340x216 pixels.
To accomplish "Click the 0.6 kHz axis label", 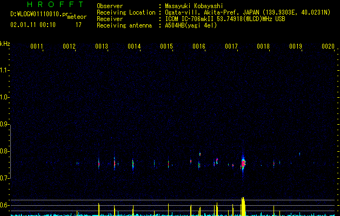I will point(4,205).
